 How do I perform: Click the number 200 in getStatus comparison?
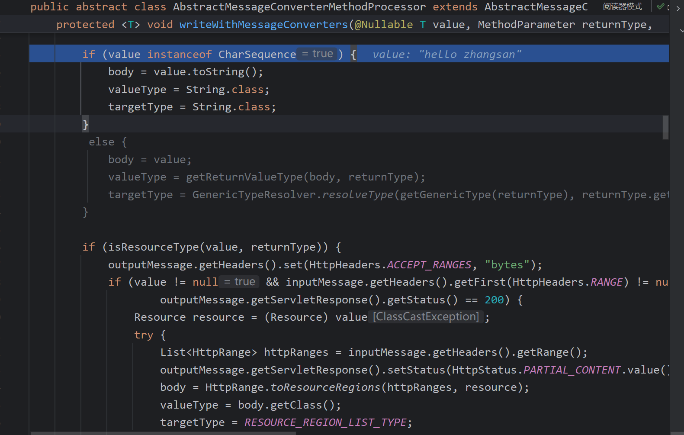click(x=494, y=300)
